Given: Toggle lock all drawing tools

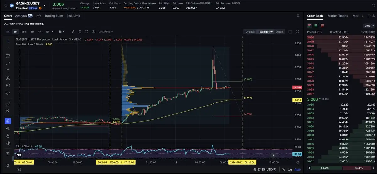Looking at the screenshot, I should pos(8,135).
